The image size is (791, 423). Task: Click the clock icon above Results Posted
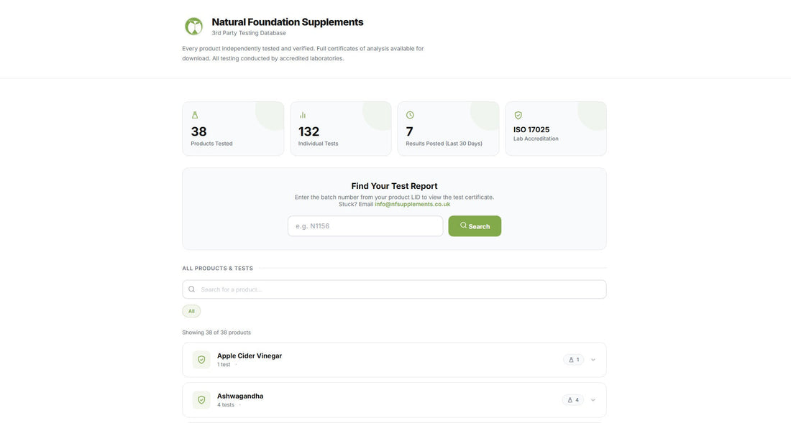410,116
